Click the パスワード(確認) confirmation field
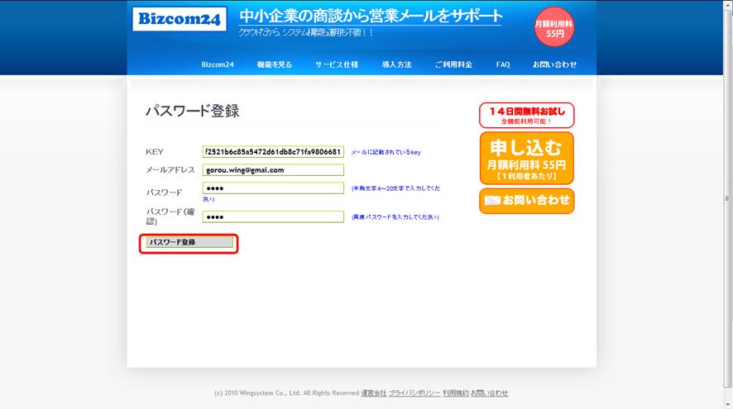 pyautogui.click(x=273, y=216)
